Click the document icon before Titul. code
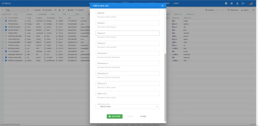The width and height of the screenshot is (258, 126). coord(25,27)
